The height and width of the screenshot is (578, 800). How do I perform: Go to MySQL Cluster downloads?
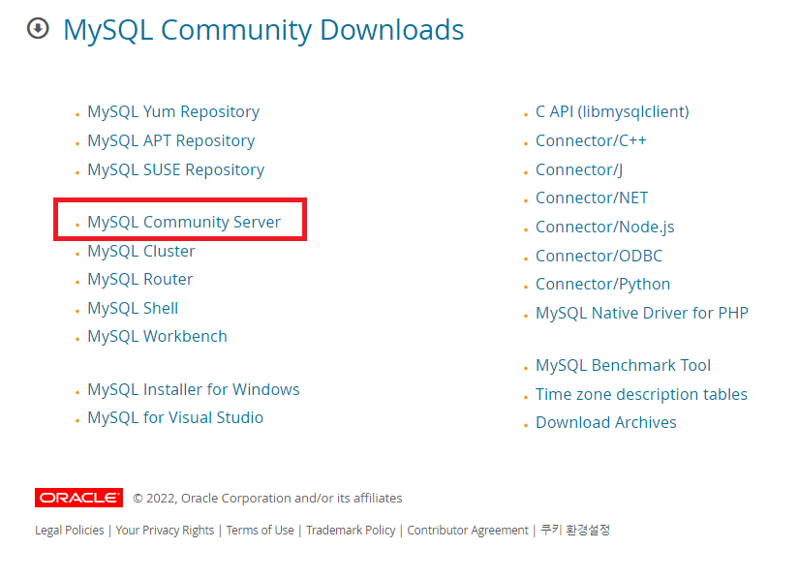click(x=140, y=251)
